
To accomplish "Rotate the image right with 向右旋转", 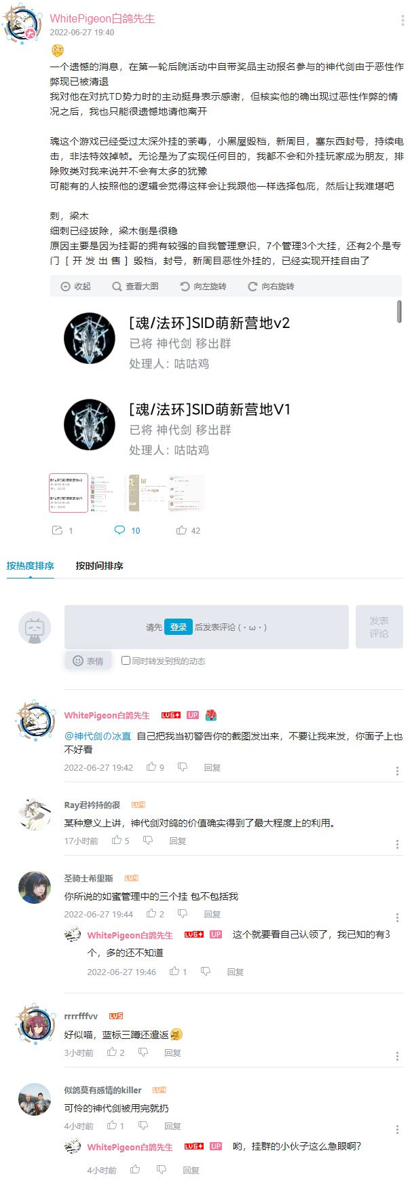I will click(x=271, y=287).
